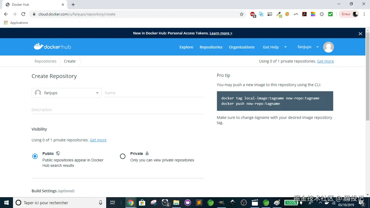Click the Docker Hub whale logo
Viewport: 370px width, 208px height.
pyautogui.click(x=52, y=47)
